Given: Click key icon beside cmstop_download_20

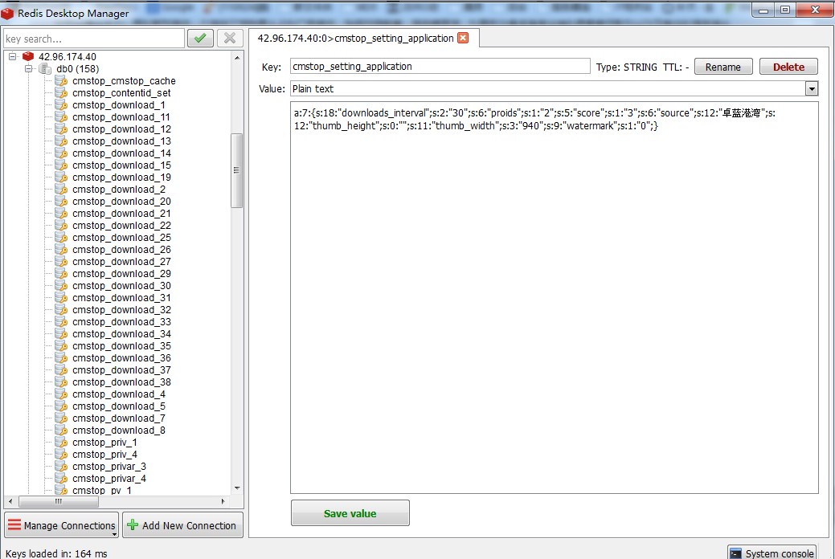Looking at the screenshot, I should (61, 202).
